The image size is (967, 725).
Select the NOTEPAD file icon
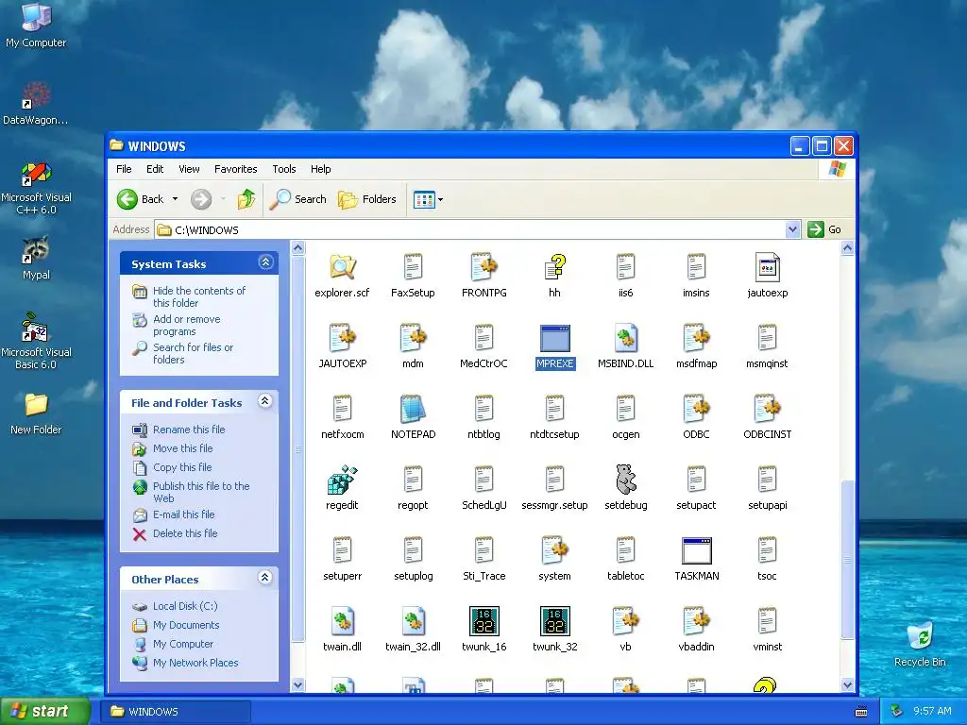tap(413, 409)
